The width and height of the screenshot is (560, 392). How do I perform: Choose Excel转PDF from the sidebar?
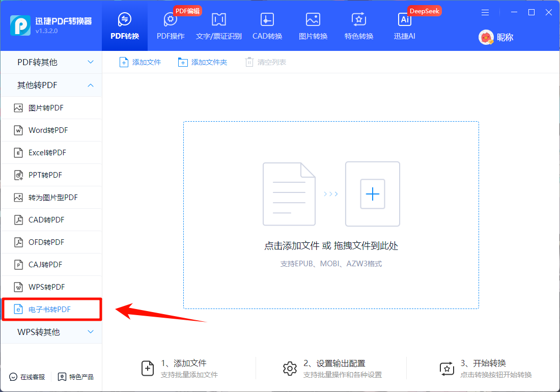pyautogui.click(x=51, y=152)
